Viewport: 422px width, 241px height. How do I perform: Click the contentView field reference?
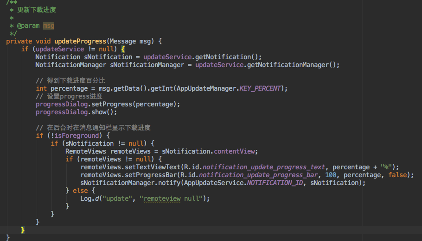234,151
